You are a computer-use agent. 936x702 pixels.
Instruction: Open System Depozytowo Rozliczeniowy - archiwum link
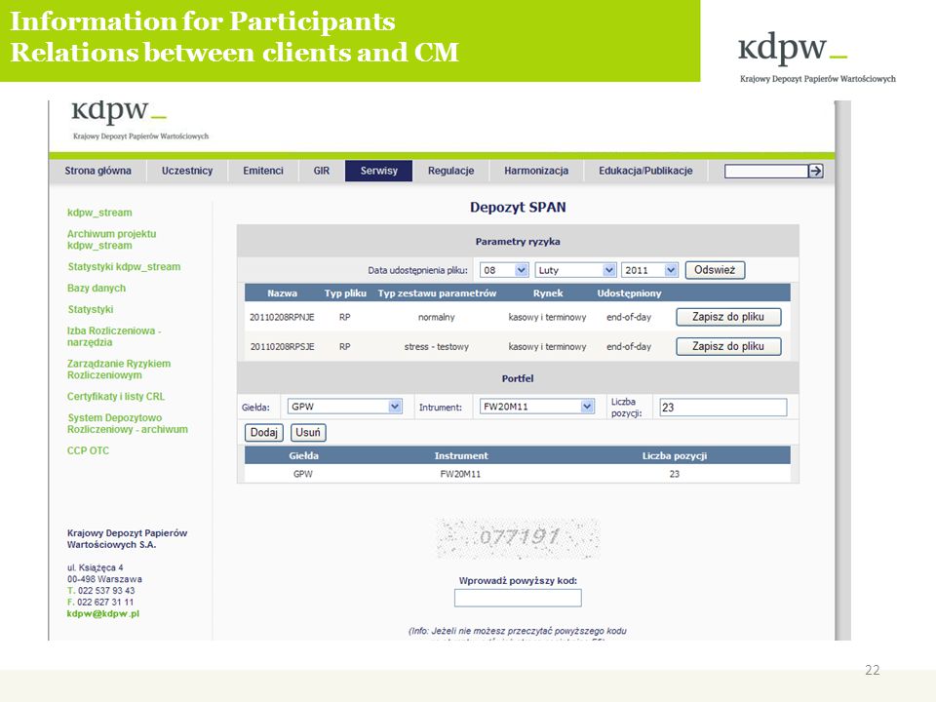[127, 423]
